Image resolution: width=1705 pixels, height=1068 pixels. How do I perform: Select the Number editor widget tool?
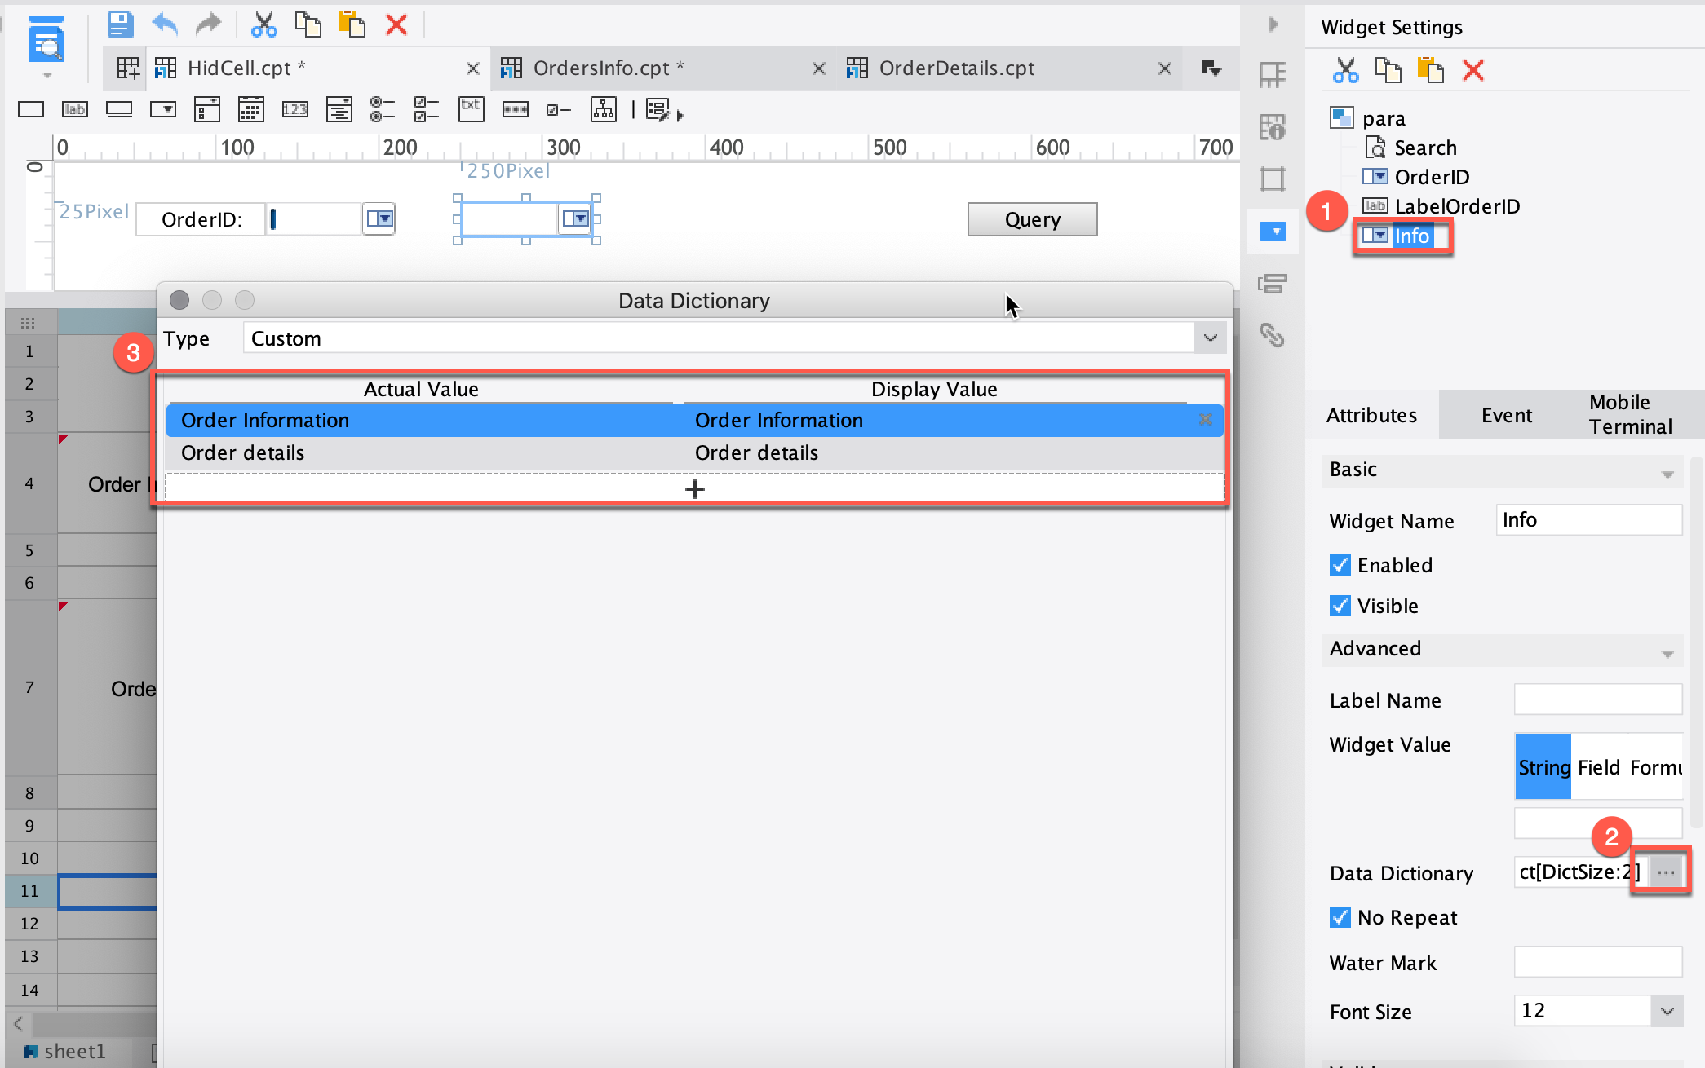pos(294,108)
